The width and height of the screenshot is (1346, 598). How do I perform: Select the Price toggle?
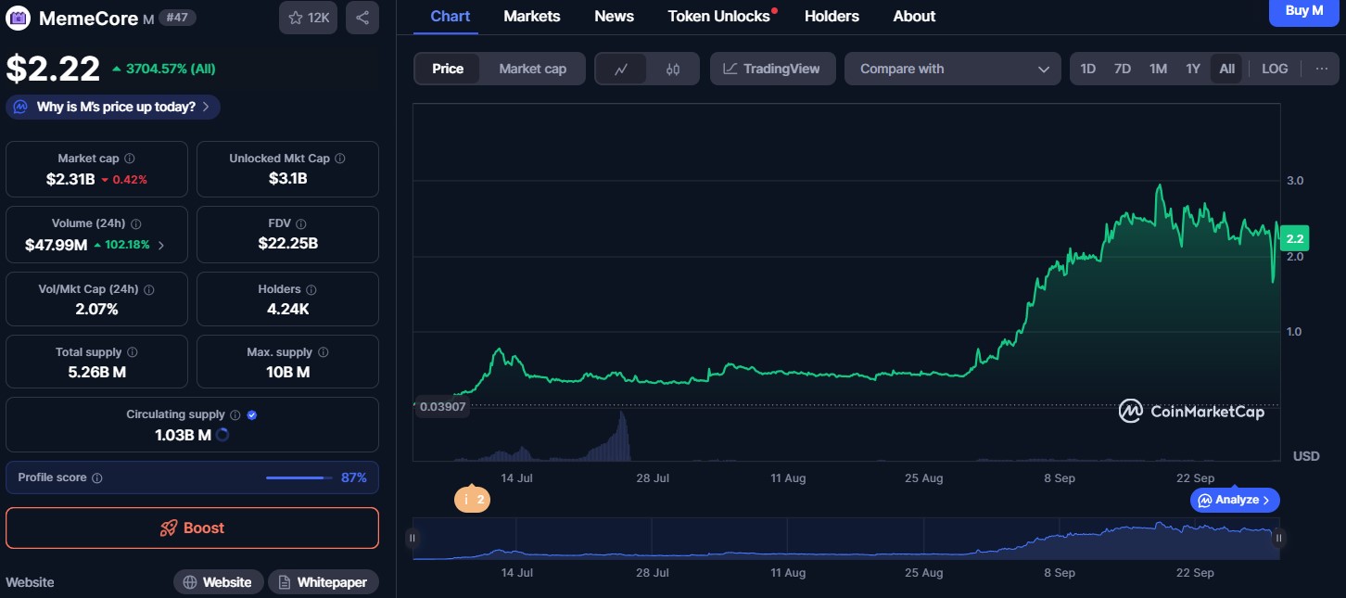tap(448, 69)
